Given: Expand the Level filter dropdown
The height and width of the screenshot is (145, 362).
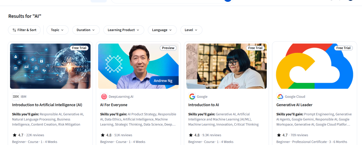Looking at the screenshot, I should point(191,30).
